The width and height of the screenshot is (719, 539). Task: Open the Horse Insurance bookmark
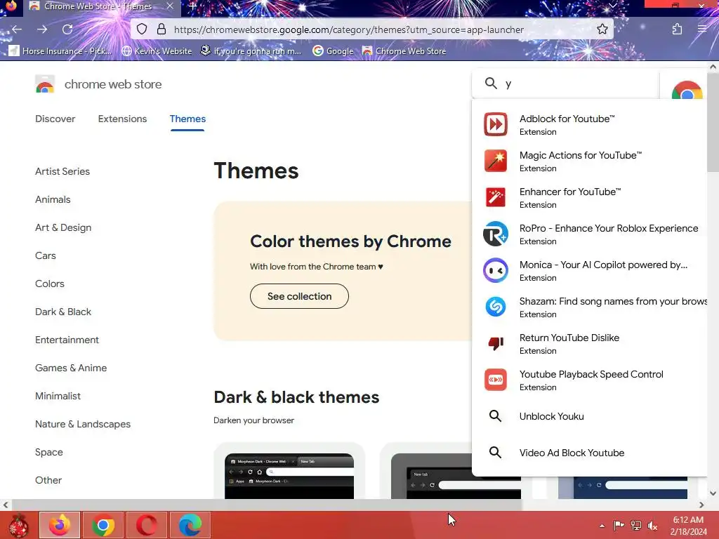point(60,51)
